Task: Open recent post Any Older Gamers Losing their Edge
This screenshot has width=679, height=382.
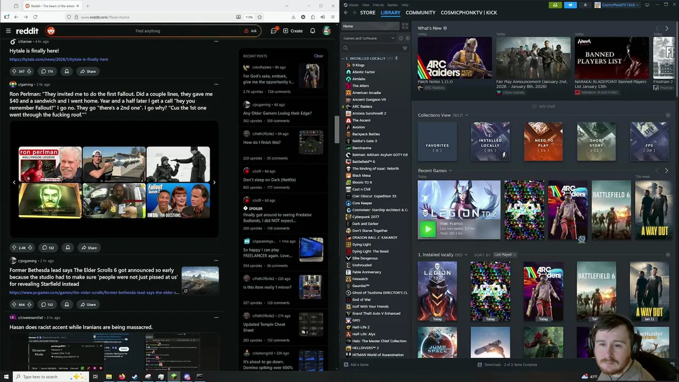Action: coord(277,113)
